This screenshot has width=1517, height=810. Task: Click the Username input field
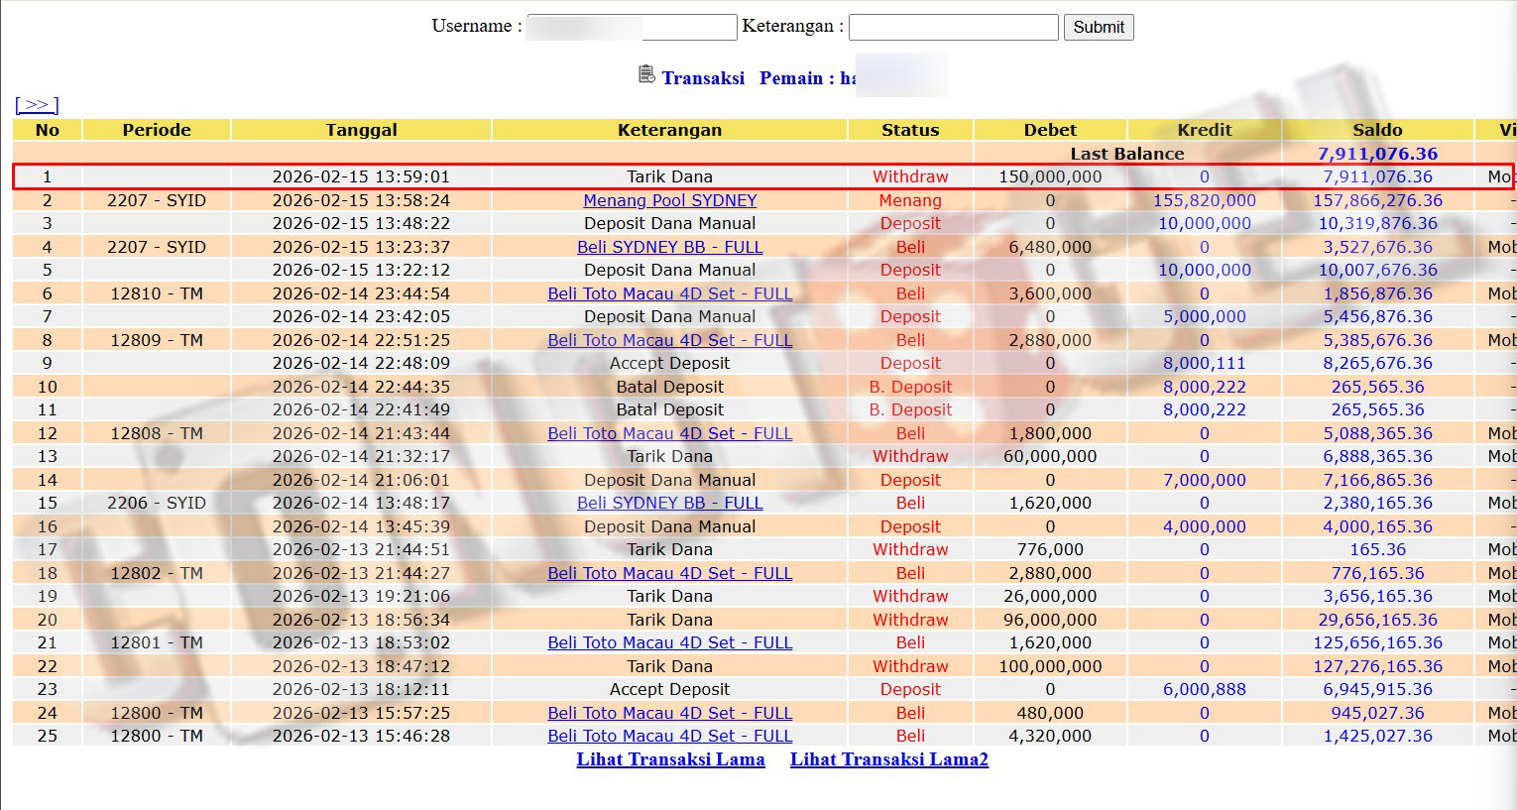(632, 27)
